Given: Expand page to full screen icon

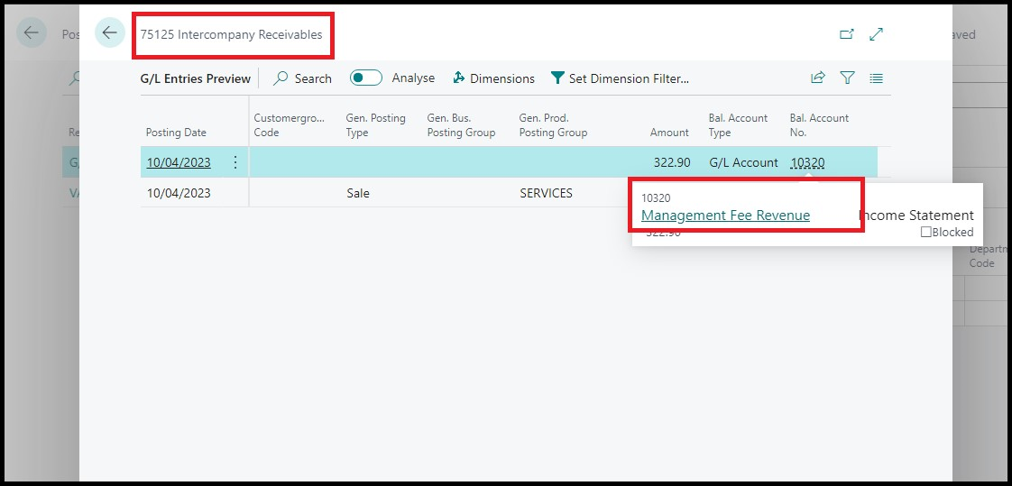Looking at the screenshot, I should coord(876,34).
